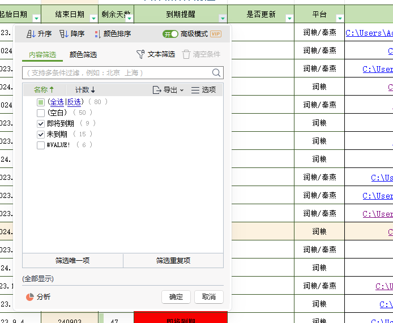393x323 pixels.
Task: Toggle the advanced mode (高级模式) switch
Action: pos(170,34)
